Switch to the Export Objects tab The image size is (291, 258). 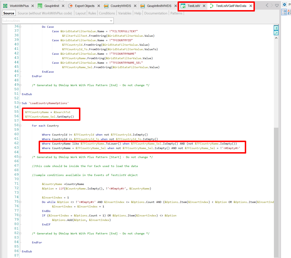coord(85,6)
